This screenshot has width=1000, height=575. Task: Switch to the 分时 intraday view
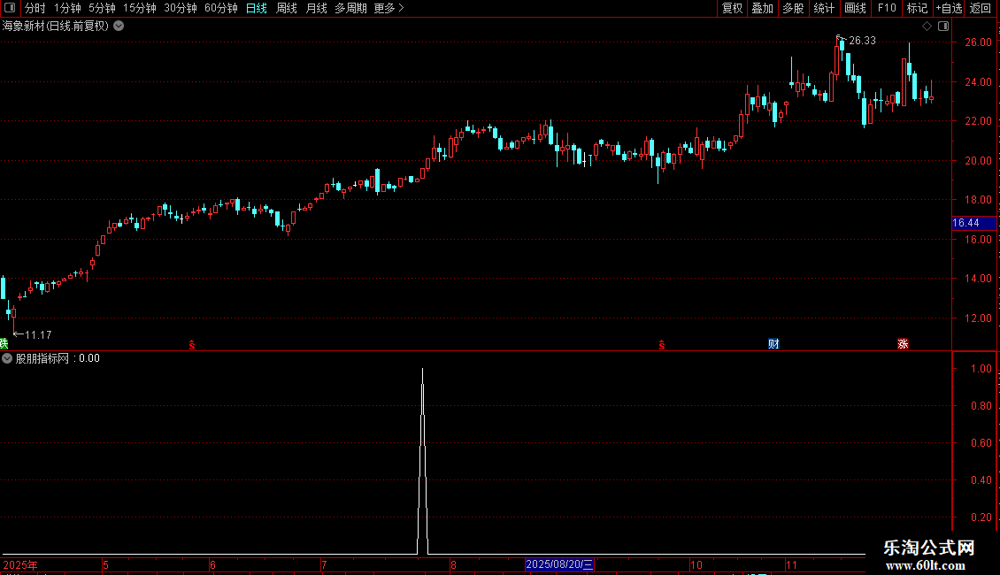tap(35, 8)
